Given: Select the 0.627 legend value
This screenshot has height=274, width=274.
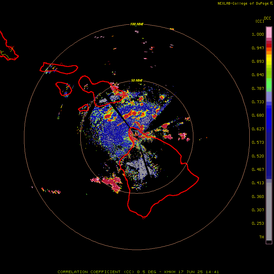Looking at the screenshot, I should click(x=258, y=129).
